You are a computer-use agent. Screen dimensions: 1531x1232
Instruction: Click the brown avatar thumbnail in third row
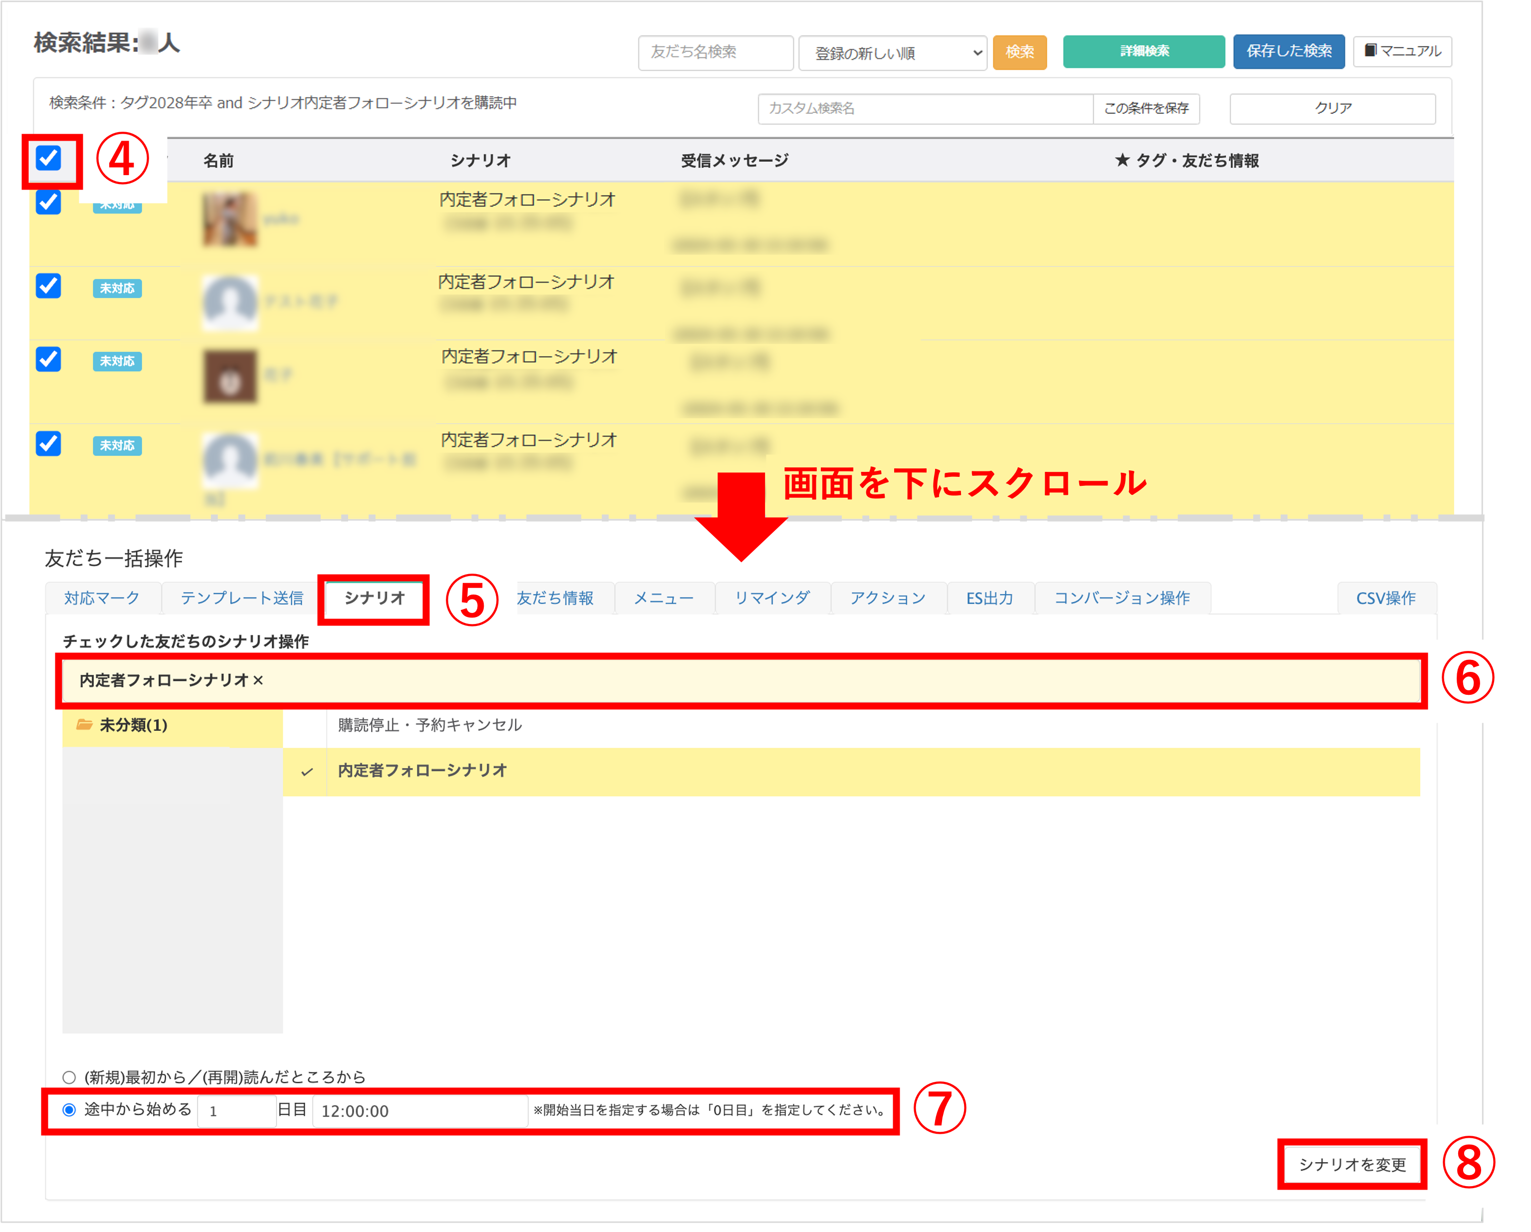tap(229, 377)
